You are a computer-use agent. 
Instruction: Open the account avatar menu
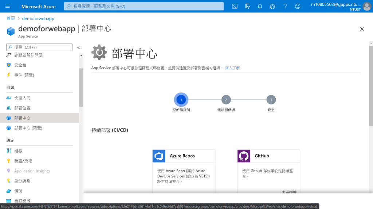pos(366,7)
